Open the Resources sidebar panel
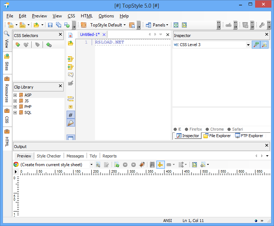This screenshot has height=226, width=274. click(7, 90)
